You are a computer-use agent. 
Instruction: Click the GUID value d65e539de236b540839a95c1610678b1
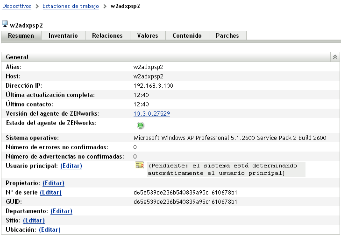tap(185, 201)
